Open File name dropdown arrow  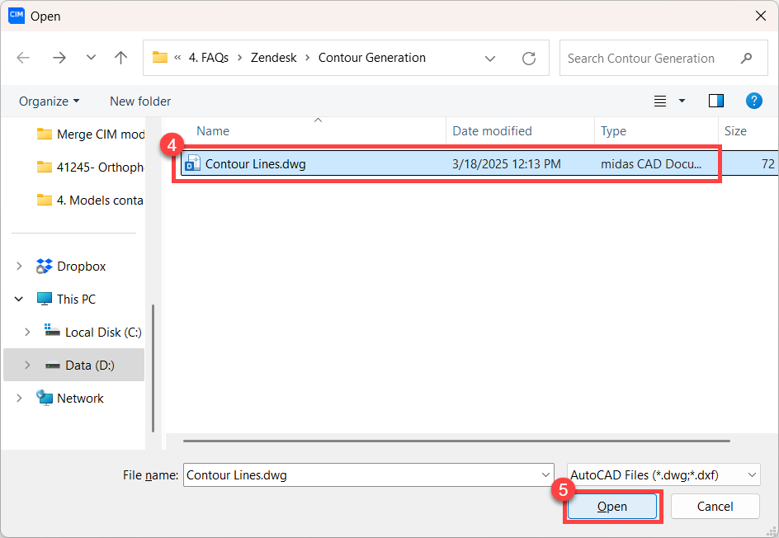(545, 475)
